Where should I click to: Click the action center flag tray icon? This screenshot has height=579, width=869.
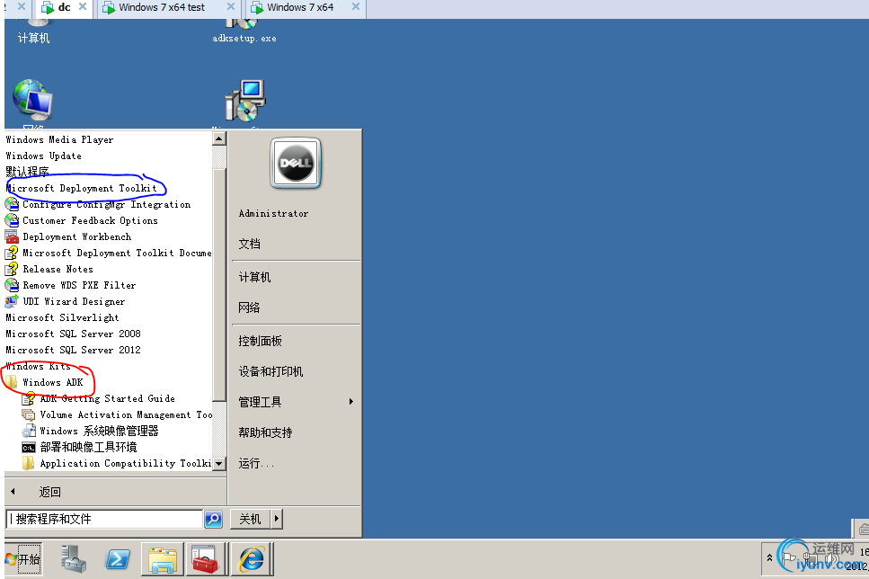[x=789, y=558]
